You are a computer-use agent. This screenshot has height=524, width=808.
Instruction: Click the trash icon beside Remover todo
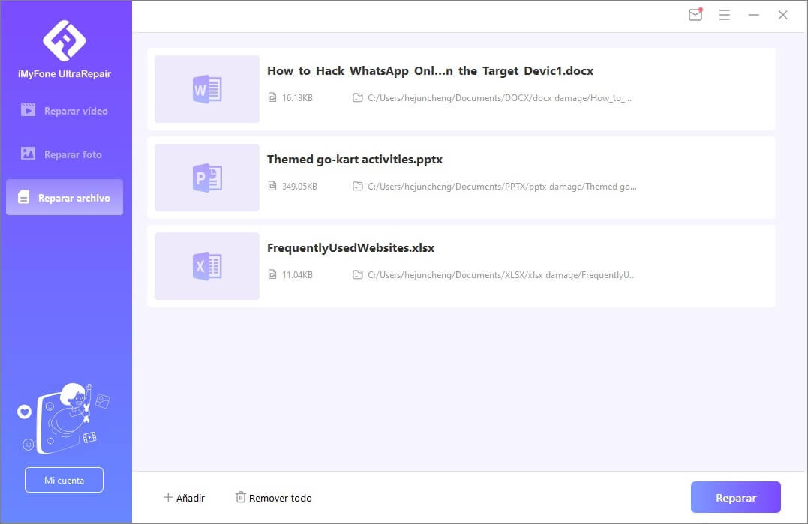241,496
